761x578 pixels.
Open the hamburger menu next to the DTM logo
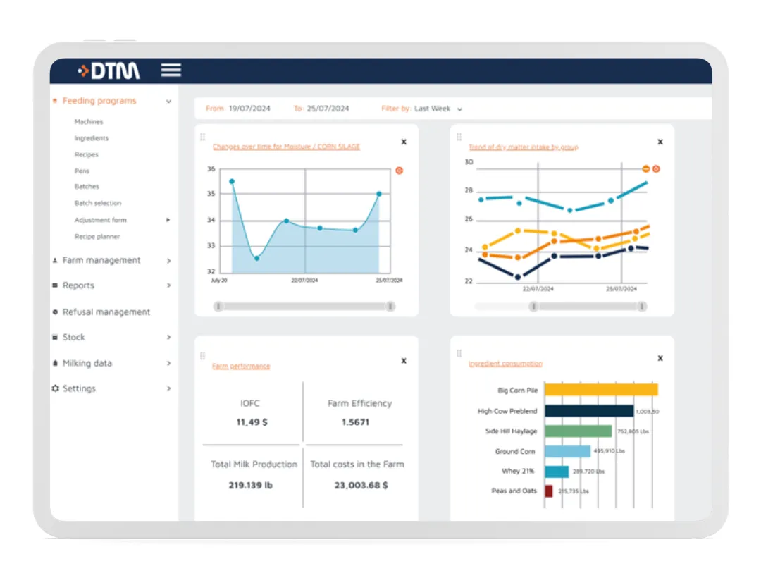pos(170,70)
